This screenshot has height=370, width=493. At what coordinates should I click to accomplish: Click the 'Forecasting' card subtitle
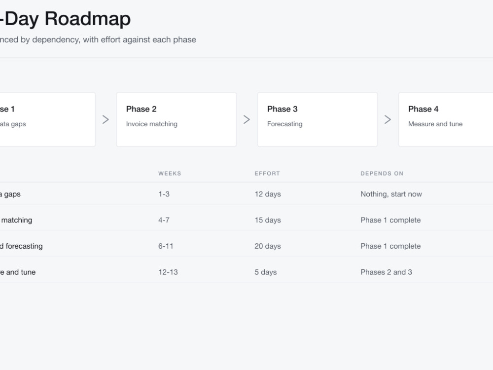click(x=285, y=124)
